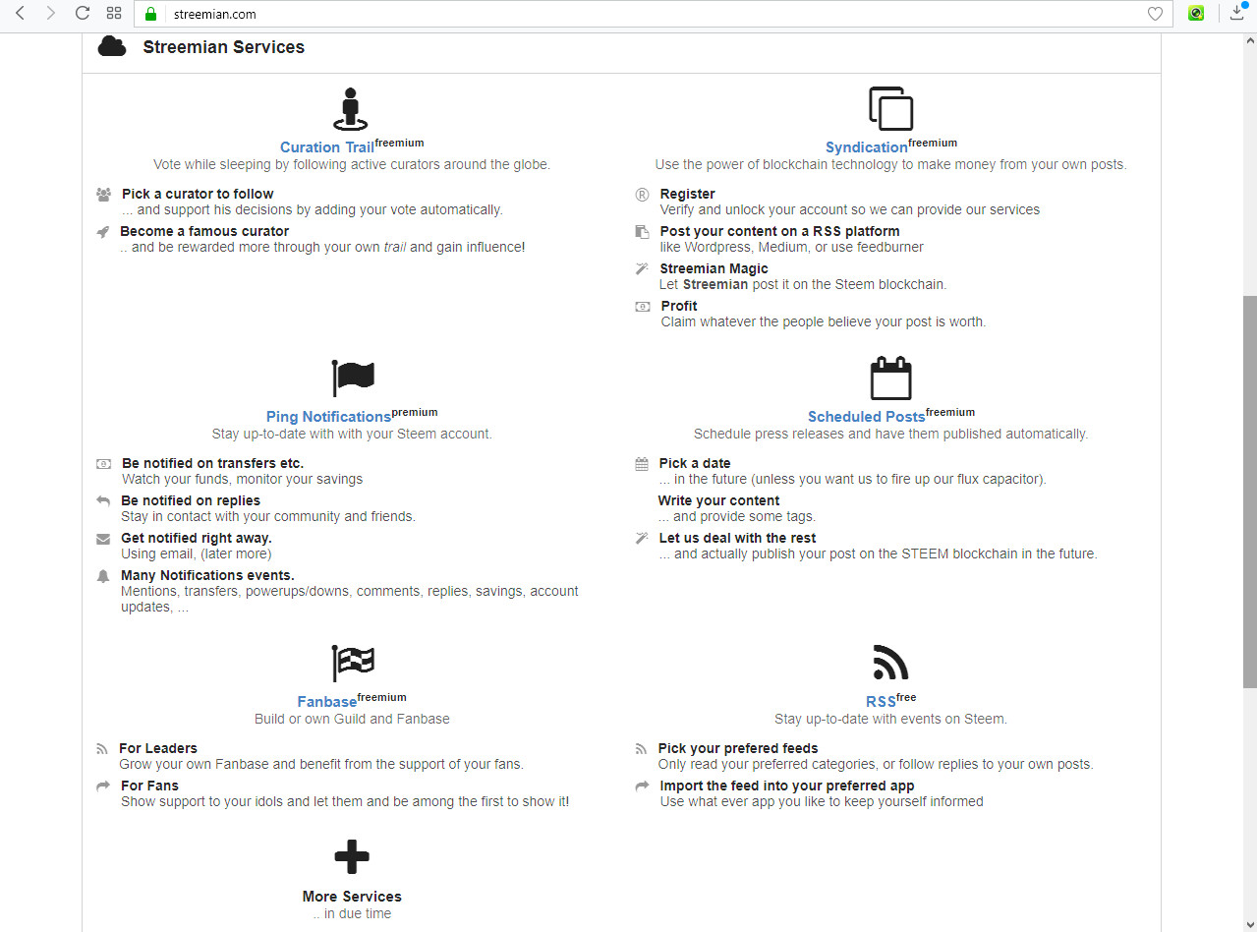The image size is (1257, 932).
Task: Open the Scheduled Posts link
Action: point(866,417)
